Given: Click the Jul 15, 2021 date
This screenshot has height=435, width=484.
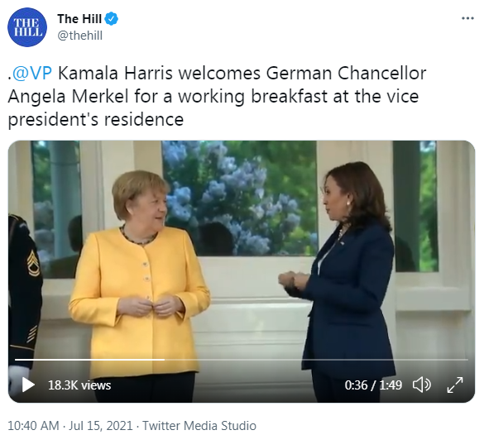Looking at the screenshot, I should point(101,426).
